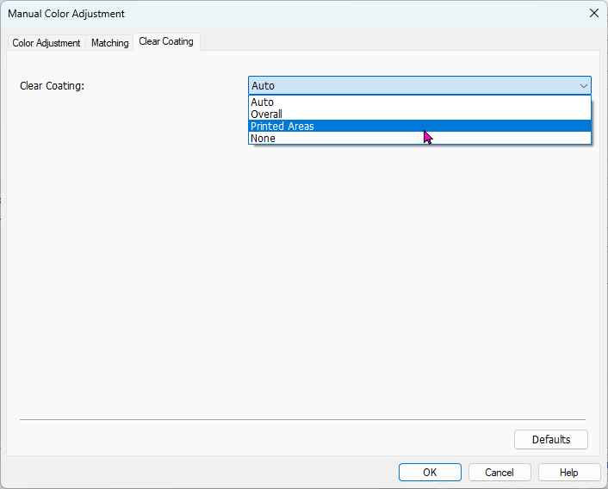Viewport: 608px width, 489px height.
Task: Click the selected Auto value in the combo box
Action: 264,85
